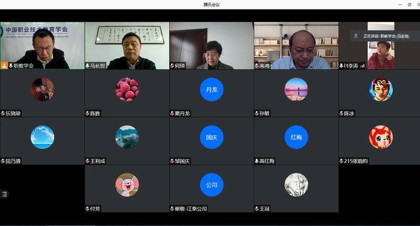The width and height of the screenshot is (420, 226).
Task: Open the list panel icon at bottom-left
Action: [x=5, y=194]
